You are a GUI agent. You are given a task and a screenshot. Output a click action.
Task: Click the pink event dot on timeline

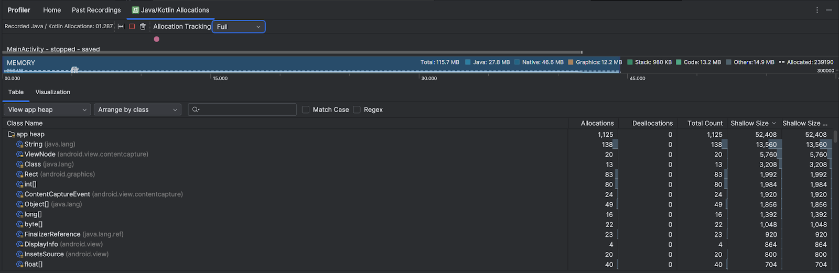156,39
